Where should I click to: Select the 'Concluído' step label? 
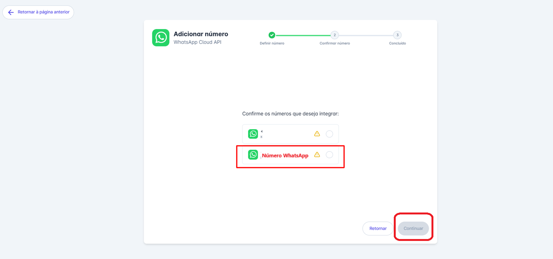click(397, 43)
